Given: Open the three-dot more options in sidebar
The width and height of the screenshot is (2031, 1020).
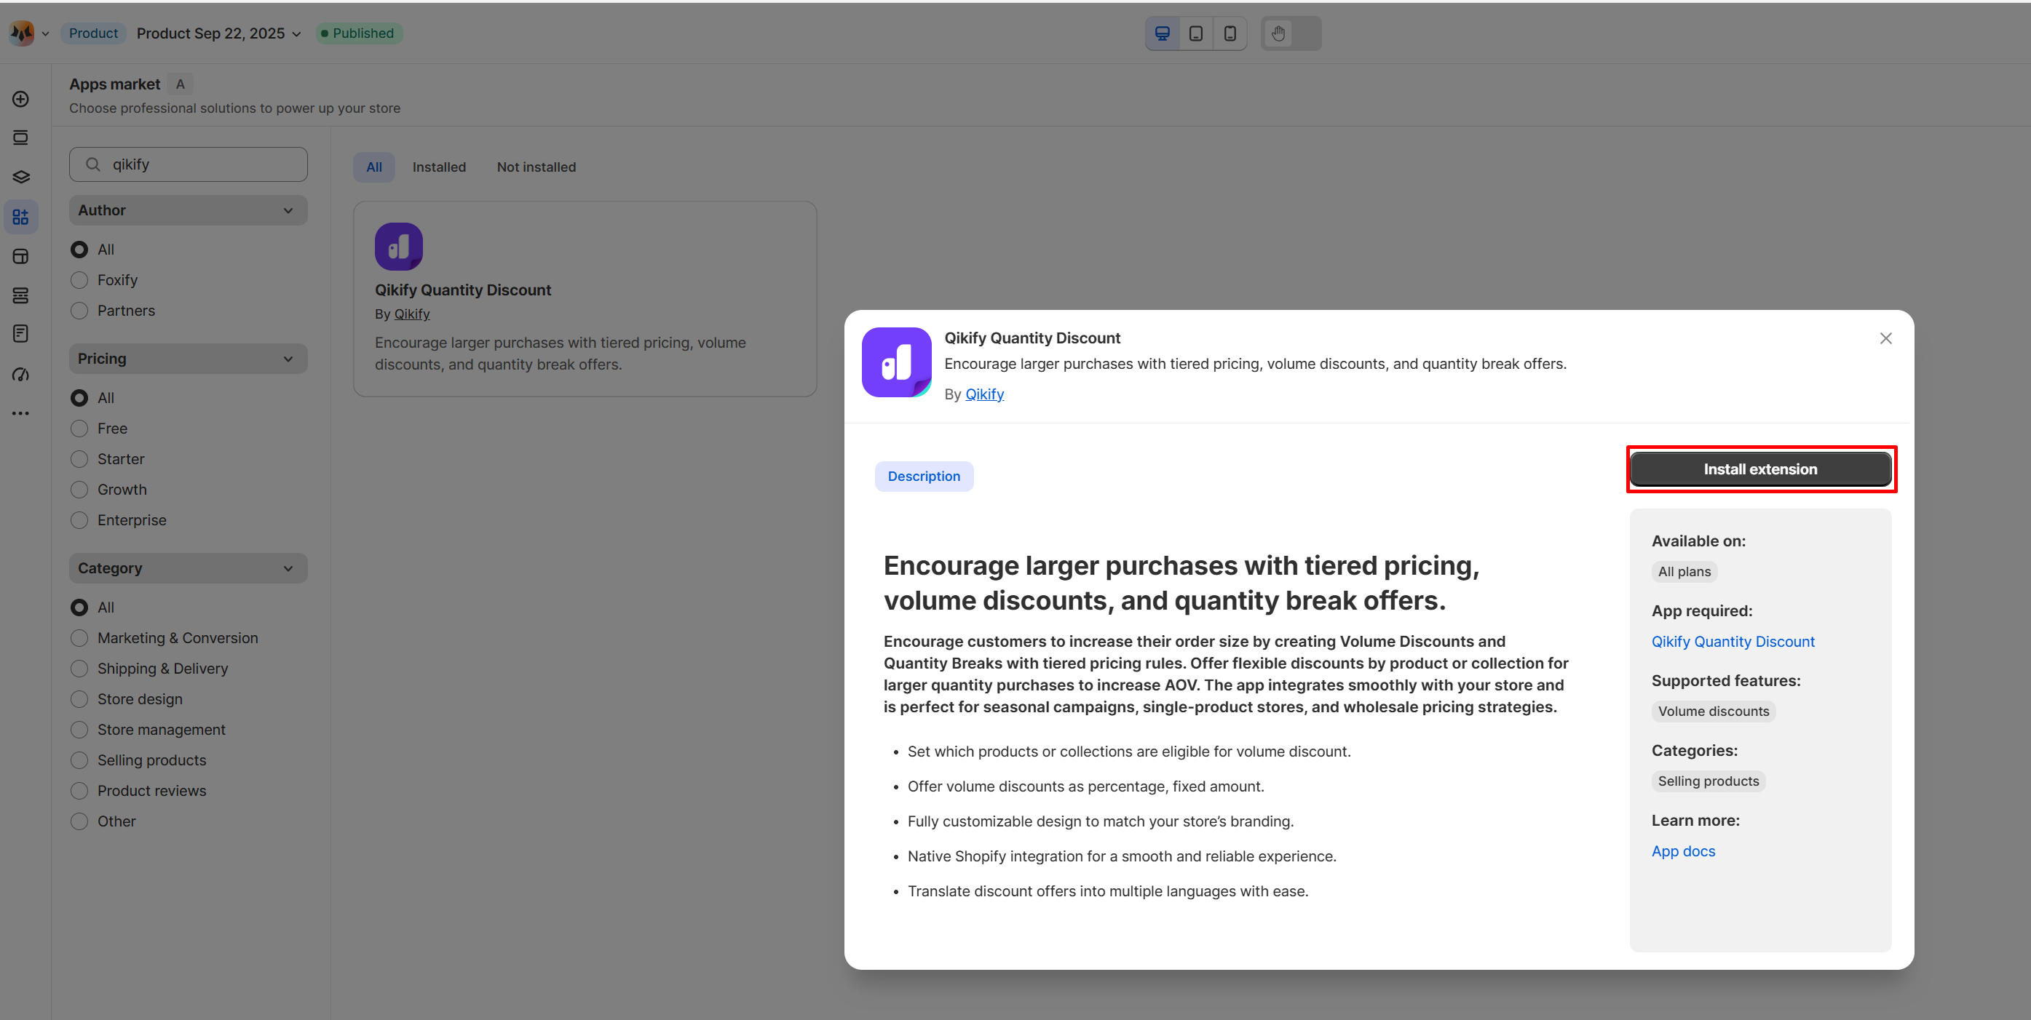Looking at the screenshot, I should pyautogui.click(x=20, y=413).
